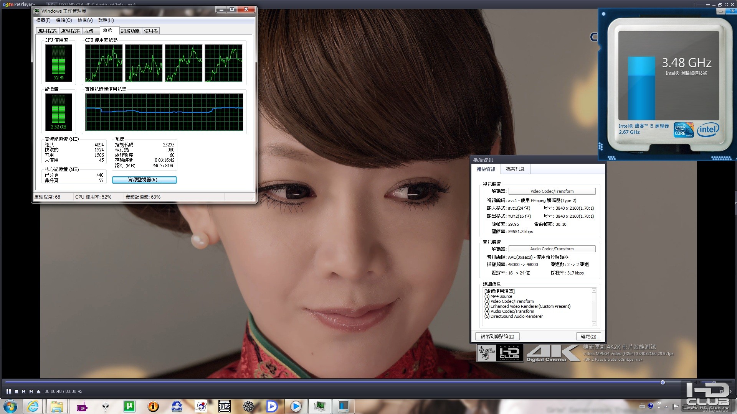This screenshot has height=414, width=737.
Task: Jump to the previous track
Action: [24, 391]
